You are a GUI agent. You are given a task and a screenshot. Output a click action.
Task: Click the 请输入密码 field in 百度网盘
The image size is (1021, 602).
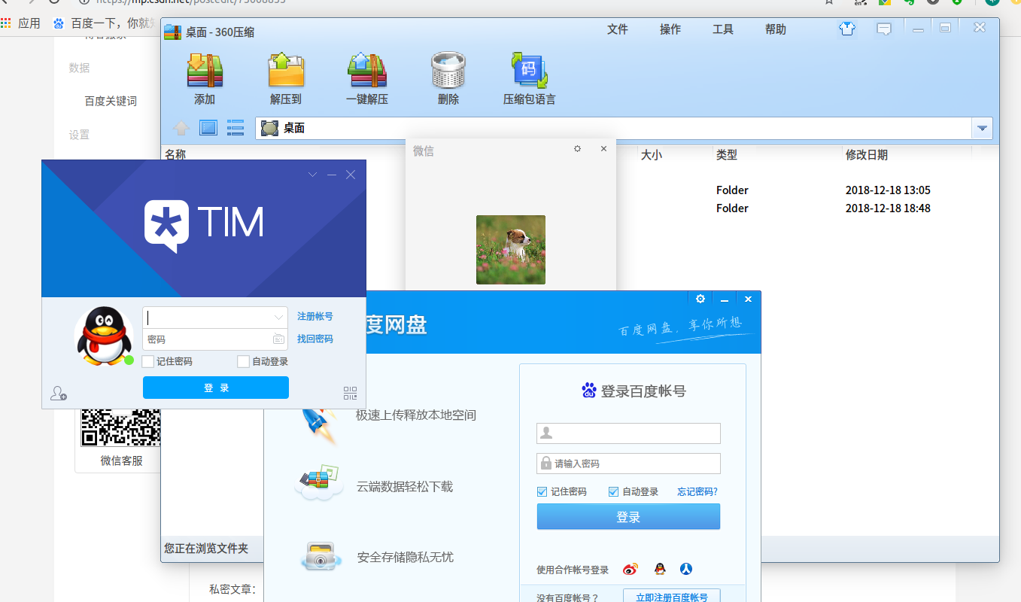tap(628, 464)
